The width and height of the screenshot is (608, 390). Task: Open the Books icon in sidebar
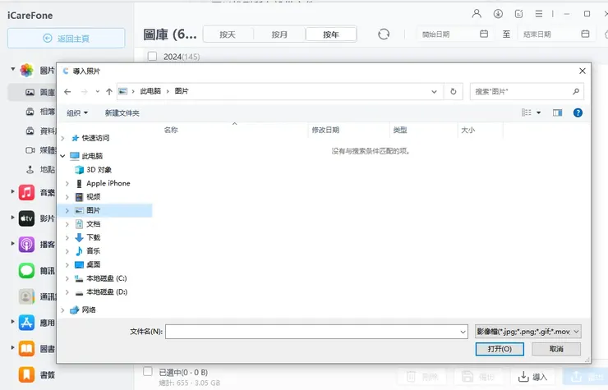26,348
